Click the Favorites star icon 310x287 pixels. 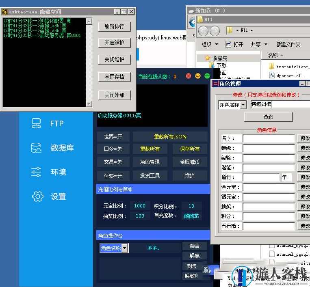point(207,58)
